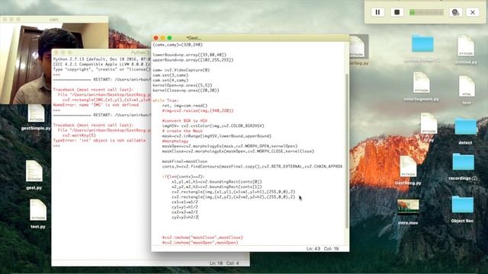The width and height of the screenshot is (488, 274).
Task: Click the 'maskFinal=maskClose' code line
Action: coord(185,161)
